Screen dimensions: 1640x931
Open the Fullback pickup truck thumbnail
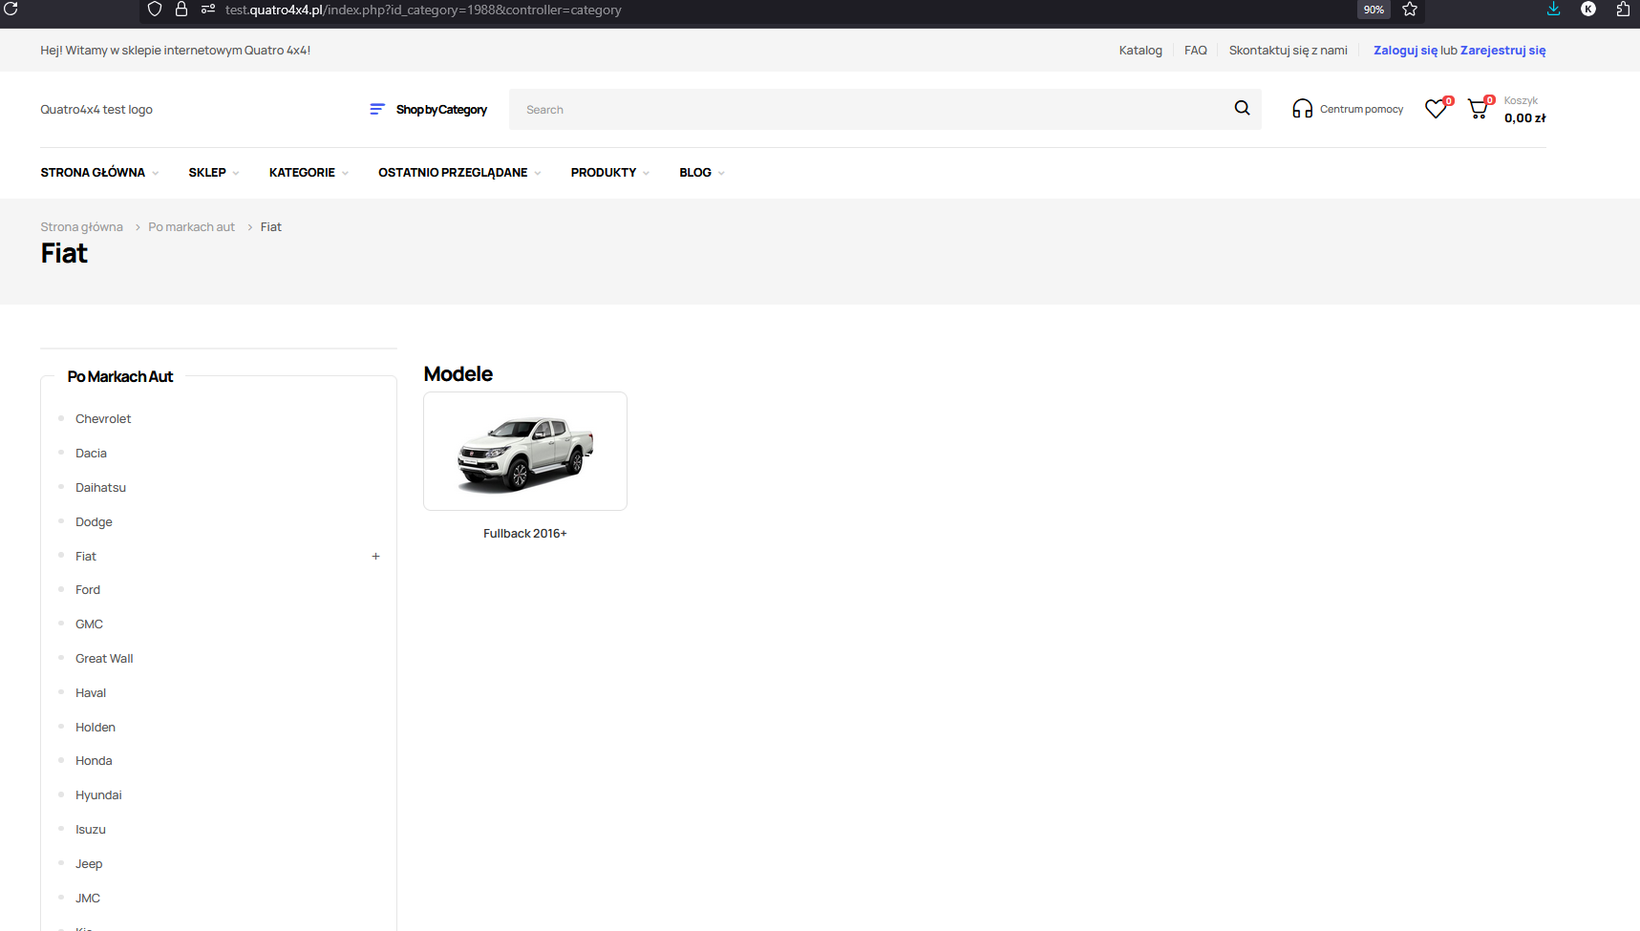(x=525, y=452)
